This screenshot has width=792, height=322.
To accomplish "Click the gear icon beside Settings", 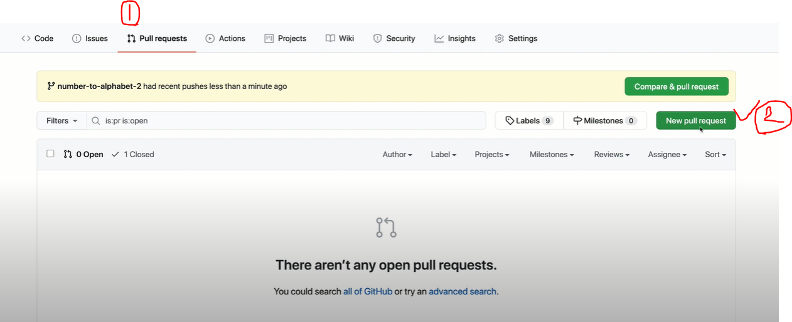I will click(x=500, y=38).
